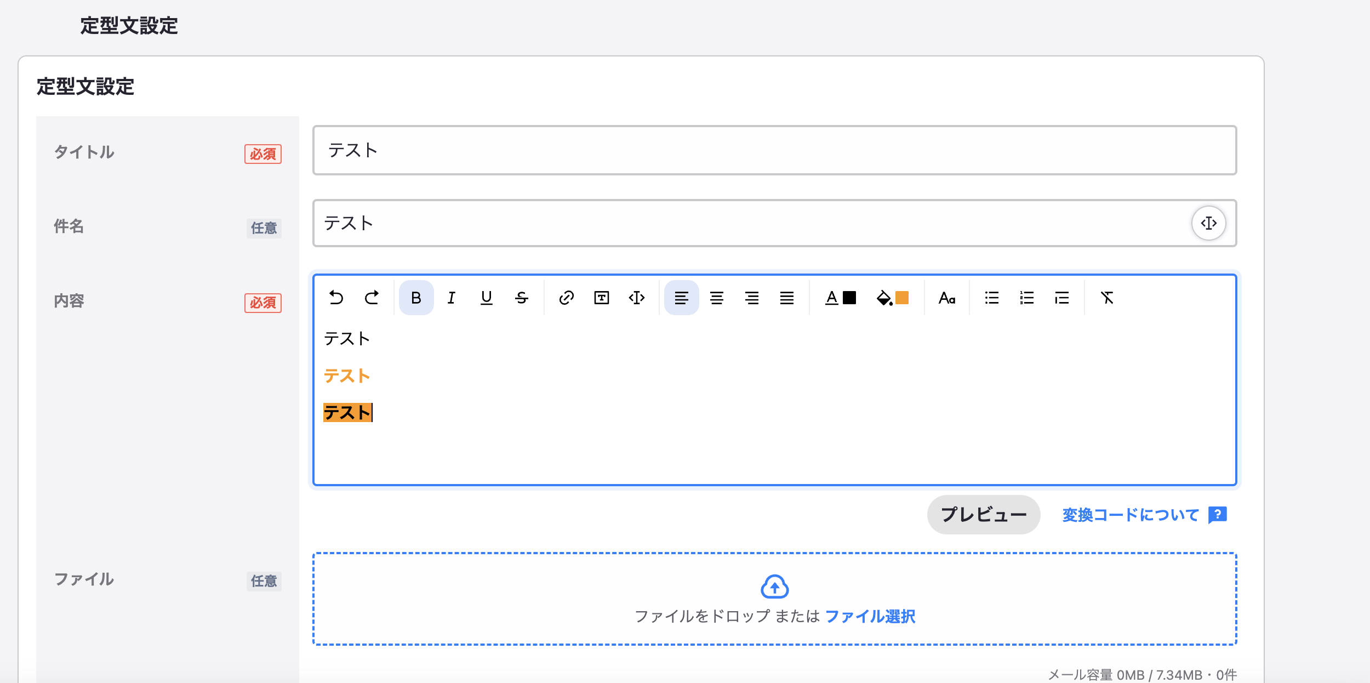Image resolution: width=1370 pixels, height=683 pixels.
Task: Click the タイトル input field
Action: point(774,150)
